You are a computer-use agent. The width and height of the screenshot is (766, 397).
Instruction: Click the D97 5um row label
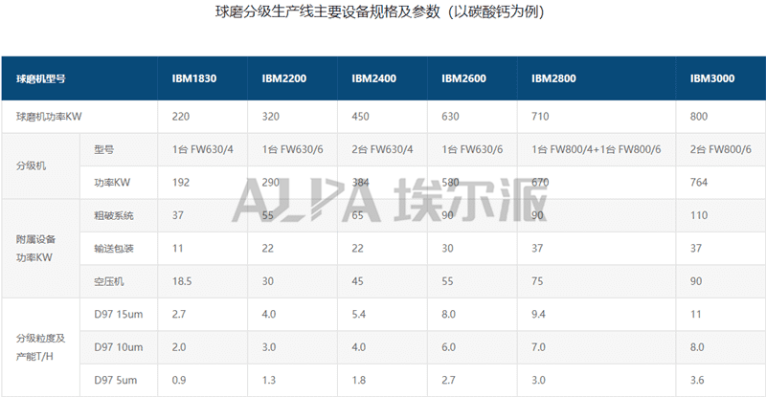click(x=115, y=380)
